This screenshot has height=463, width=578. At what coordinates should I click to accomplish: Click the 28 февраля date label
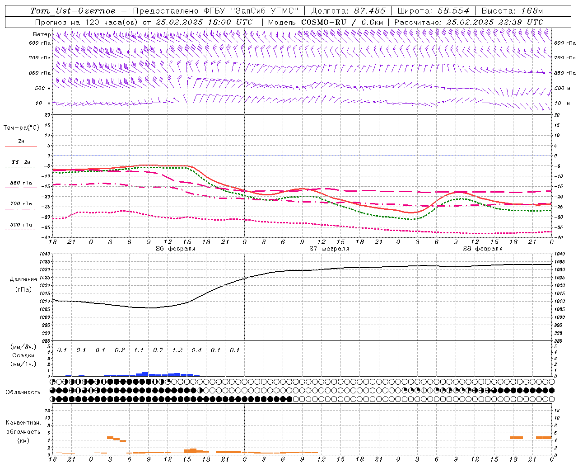pos(483,249)
